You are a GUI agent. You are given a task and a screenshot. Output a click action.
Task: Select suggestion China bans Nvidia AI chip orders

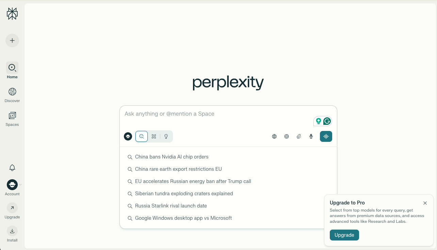[x=172, y=157]
